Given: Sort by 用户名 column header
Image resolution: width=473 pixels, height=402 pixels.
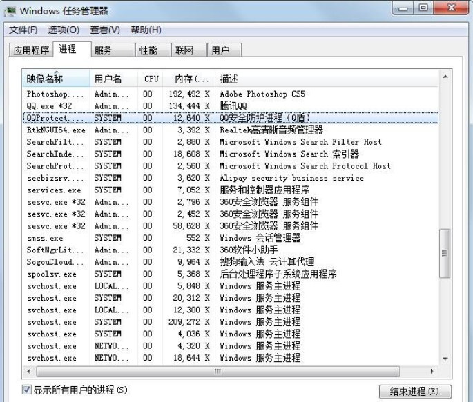Looking at the screenshot, I should pos(114,79).
